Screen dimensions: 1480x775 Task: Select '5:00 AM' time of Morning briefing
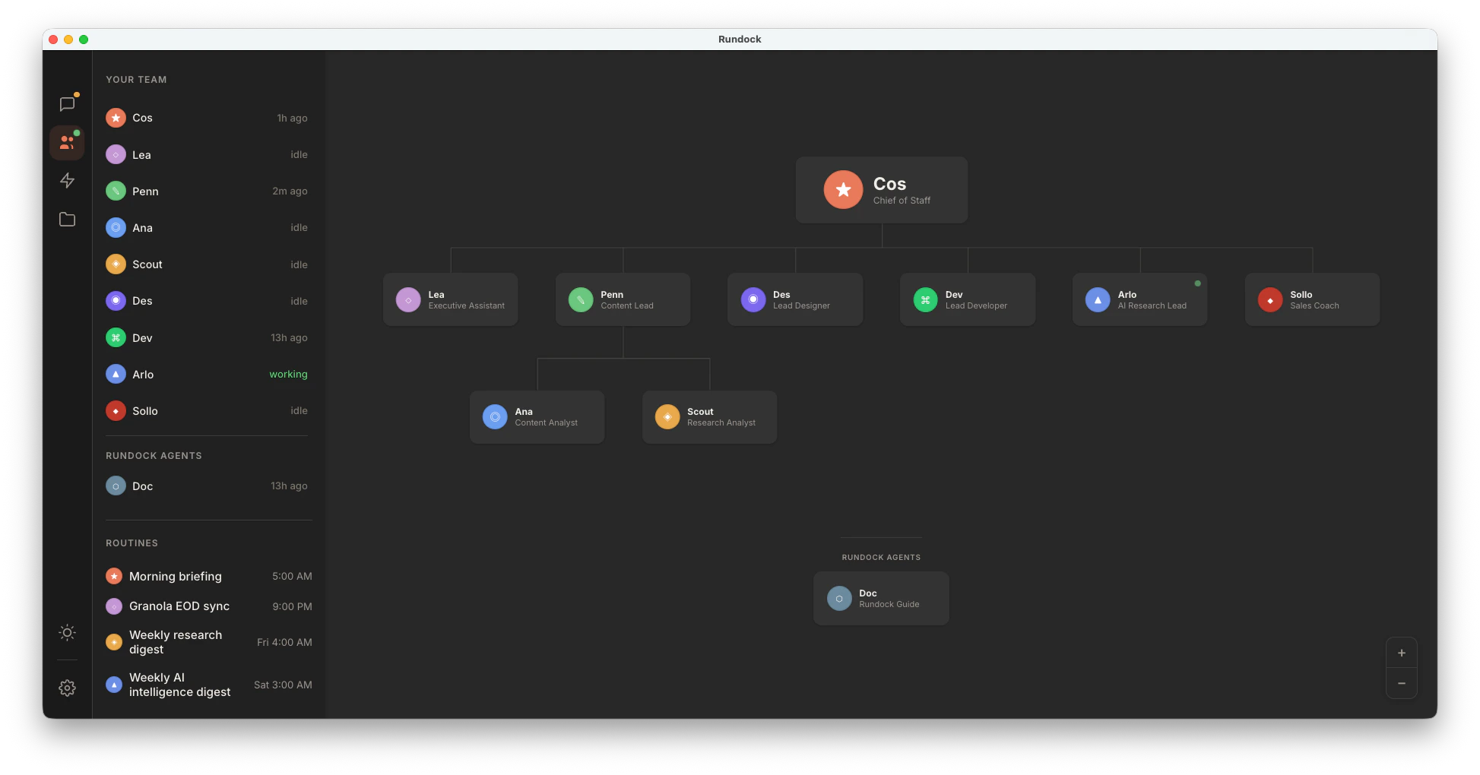(x=292, y=576)
